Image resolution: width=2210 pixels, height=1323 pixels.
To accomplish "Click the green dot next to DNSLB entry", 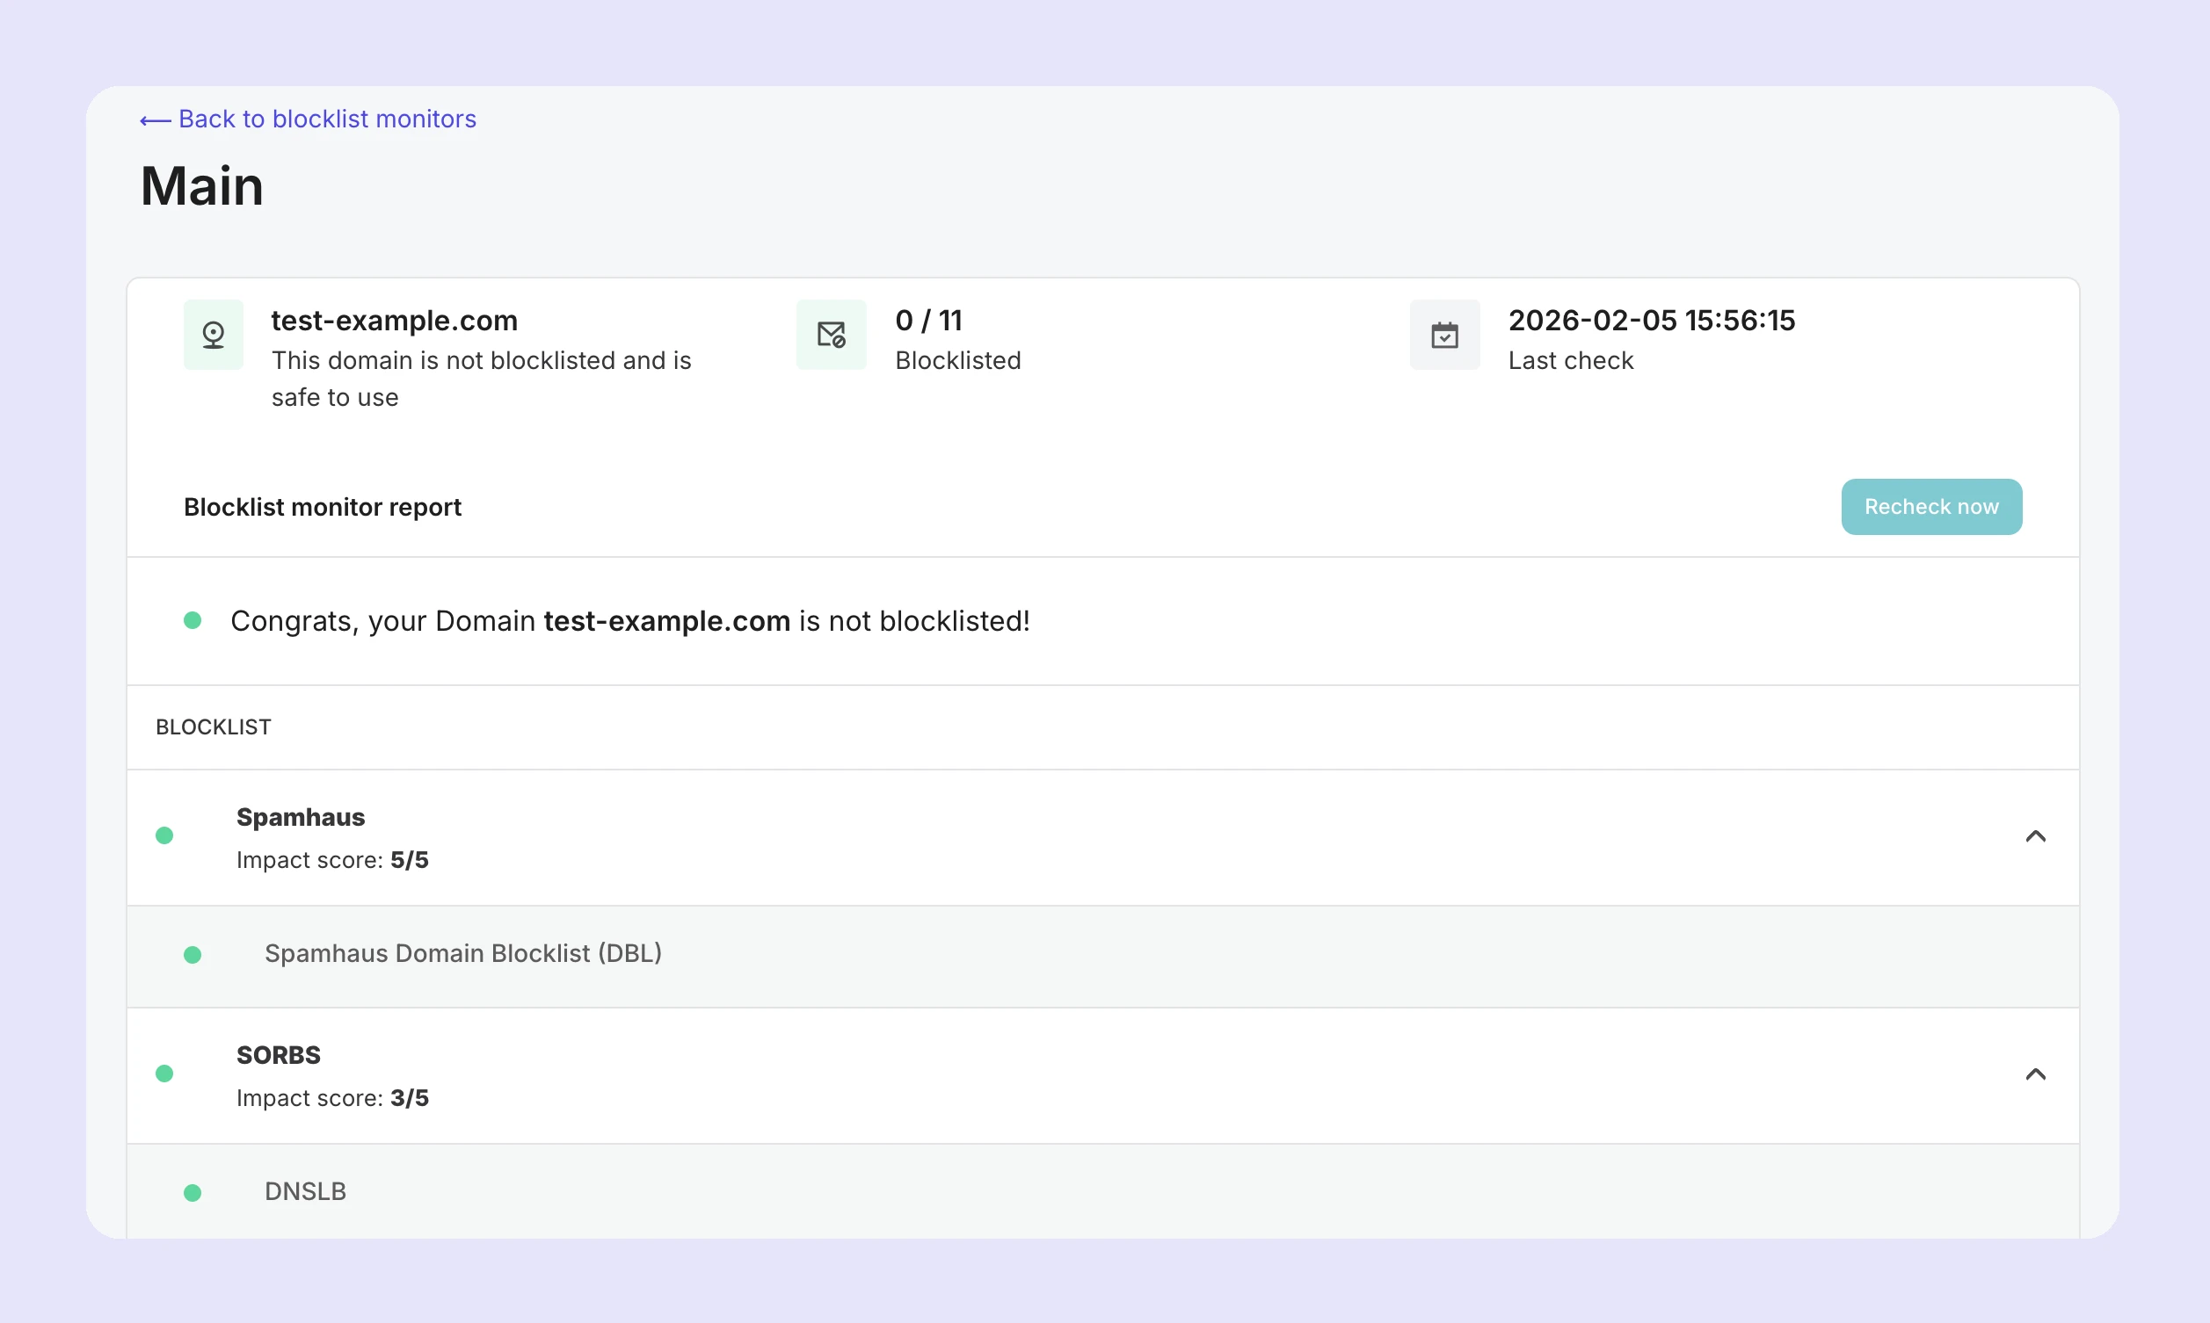I will [x=193, y=1192].
